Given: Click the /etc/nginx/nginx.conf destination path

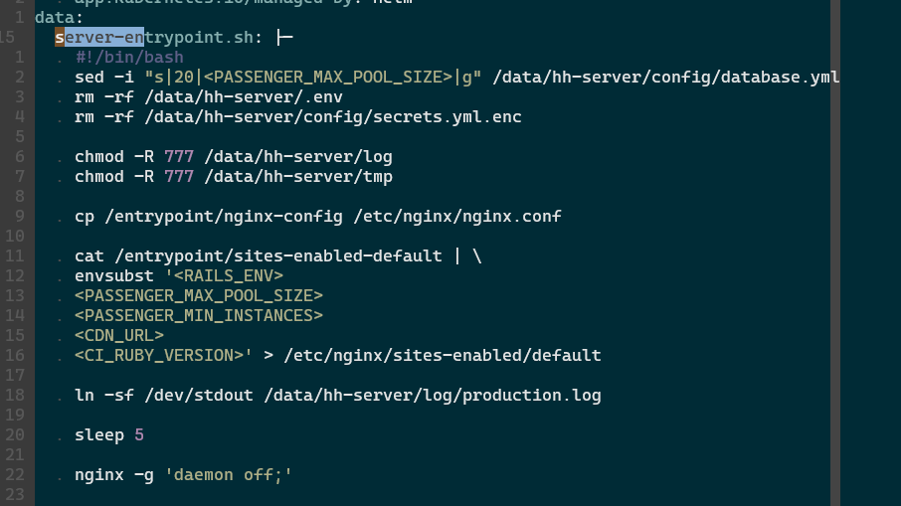Looking at the screenshot, I should [451, 216].
